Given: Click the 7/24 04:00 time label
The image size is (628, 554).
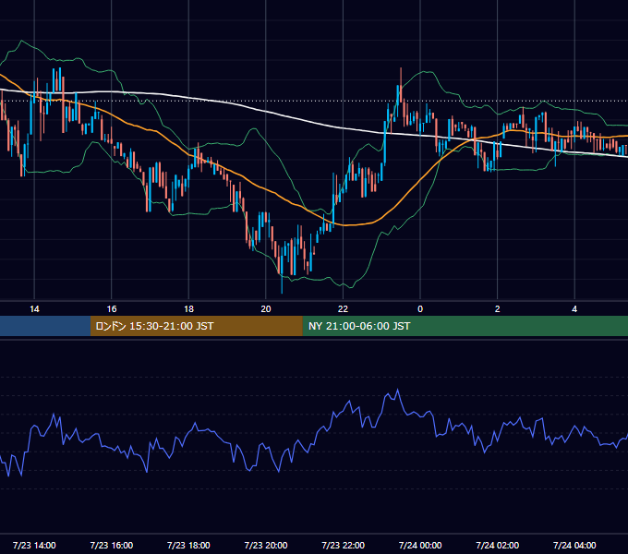Looking at the screenshot, I should [x=574, y=545].
